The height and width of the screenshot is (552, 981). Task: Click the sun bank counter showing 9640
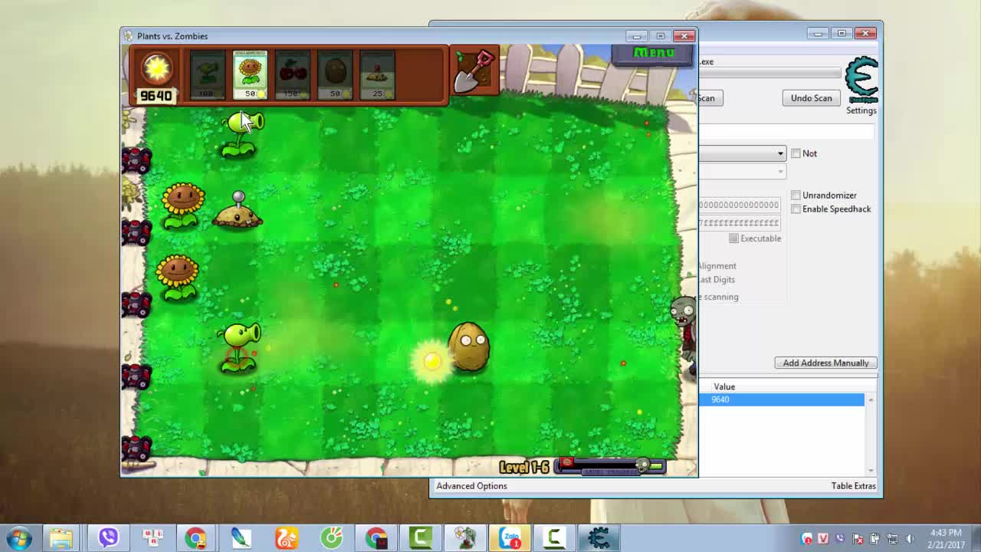click(x=156, y=96)
